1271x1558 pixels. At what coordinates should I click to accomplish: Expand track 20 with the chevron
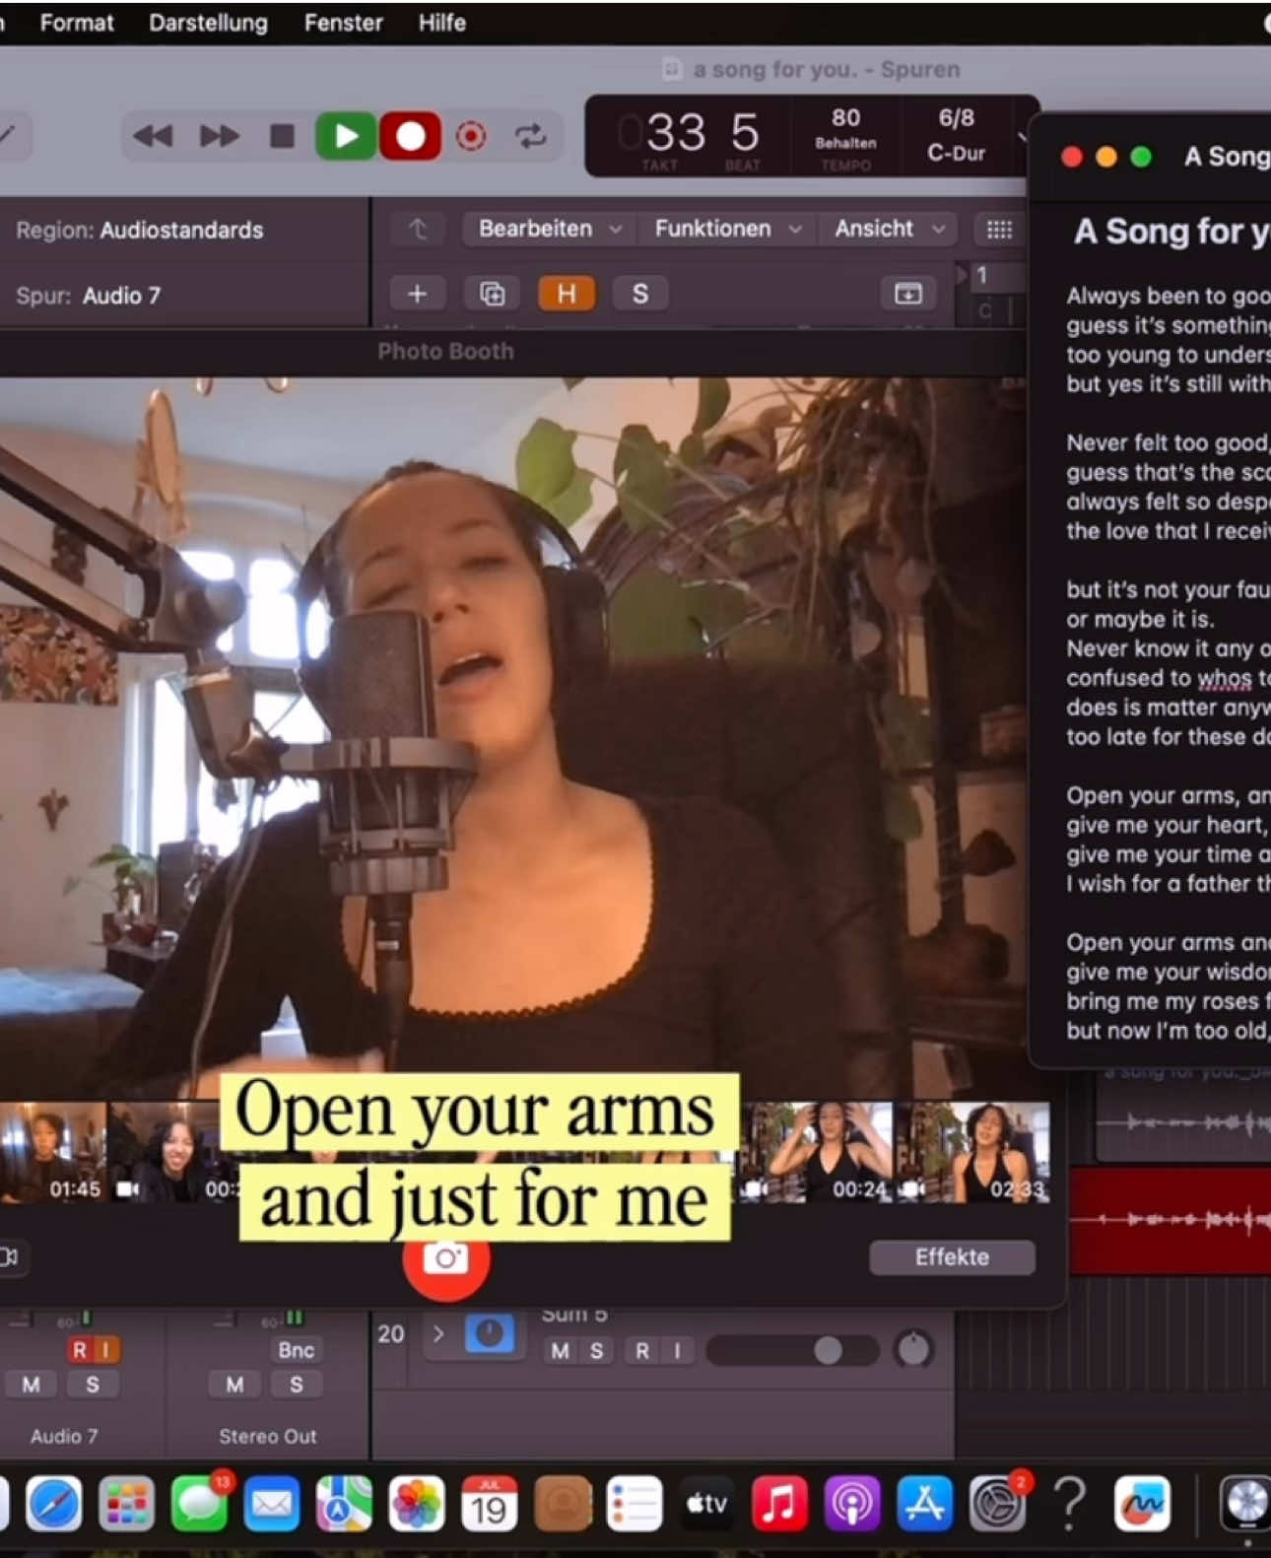pos(438,1334)
